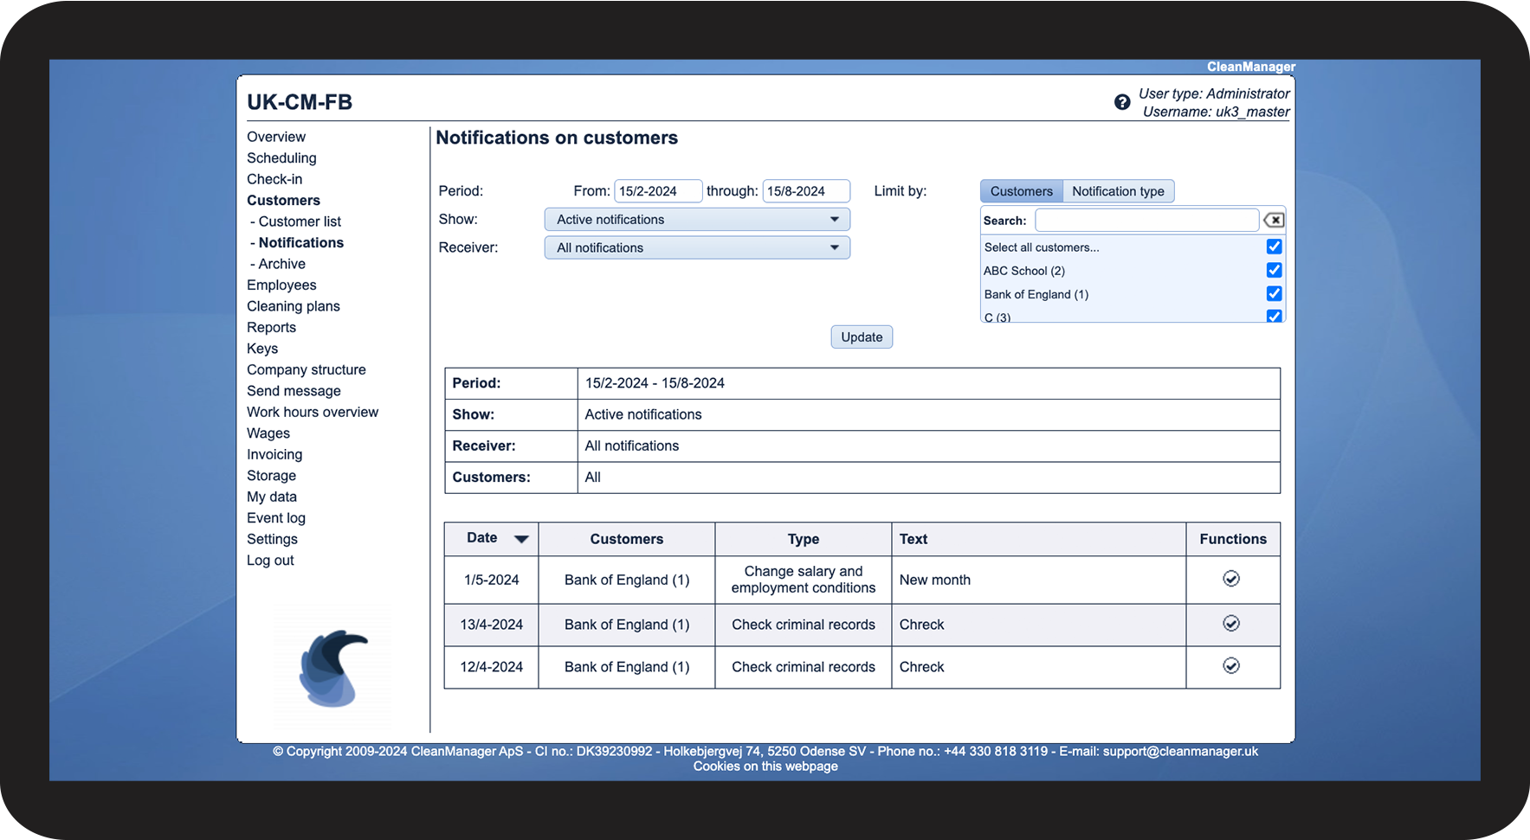Click the From date field
Viewport: 1530px width, 840px height.
point(657,191)
